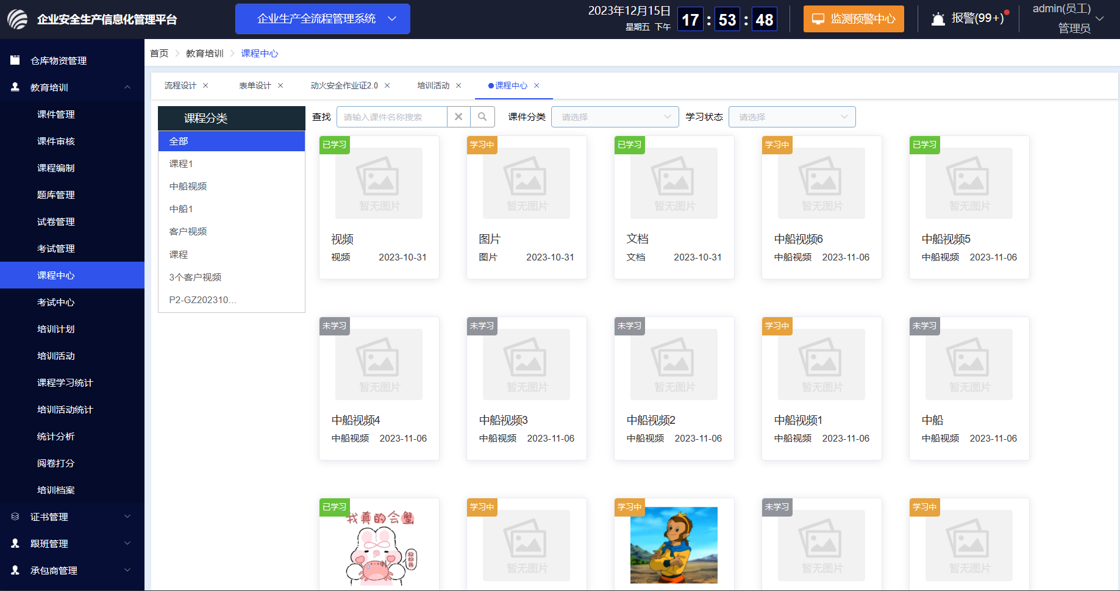This screenshot has height=591, width=1120.
Task: Open the 中船视频5 course card
Action: (969, 207)
